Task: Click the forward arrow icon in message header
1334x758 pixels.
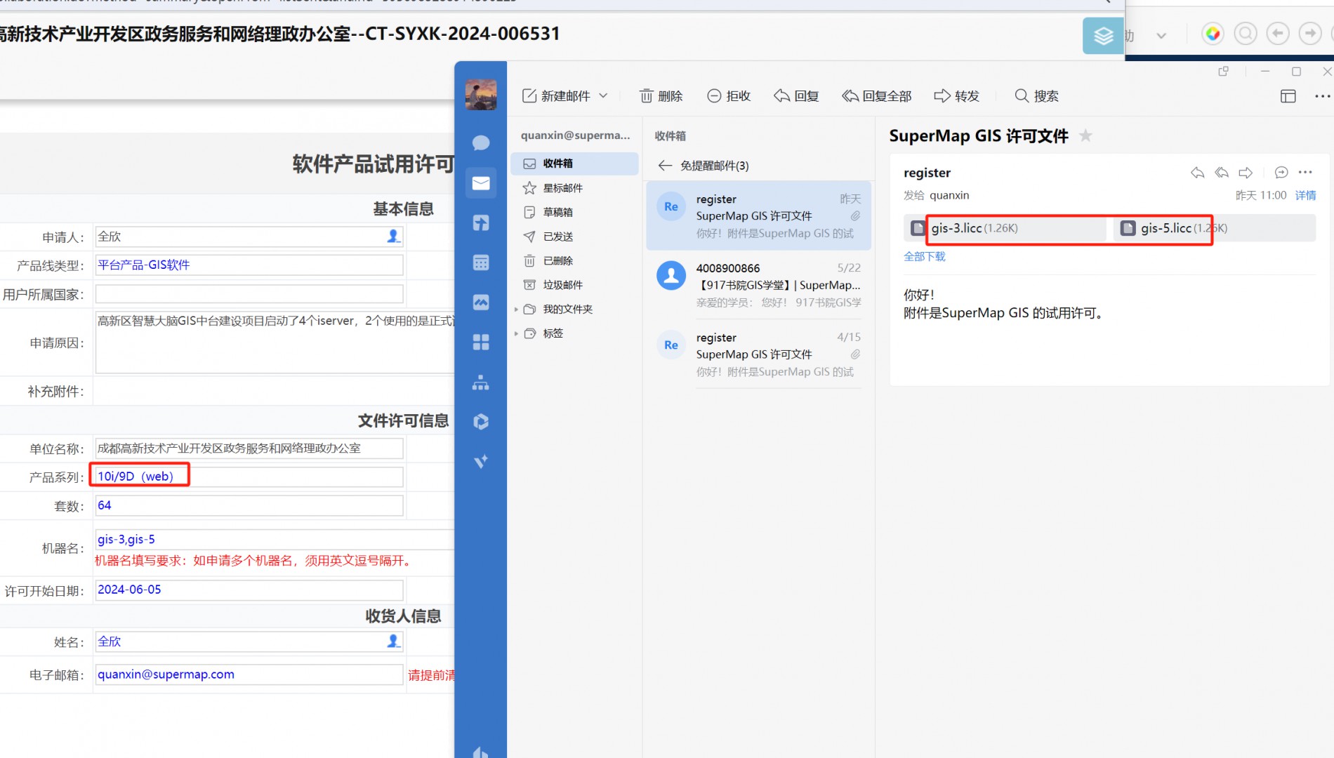Action: click(x=1246, y=173)
